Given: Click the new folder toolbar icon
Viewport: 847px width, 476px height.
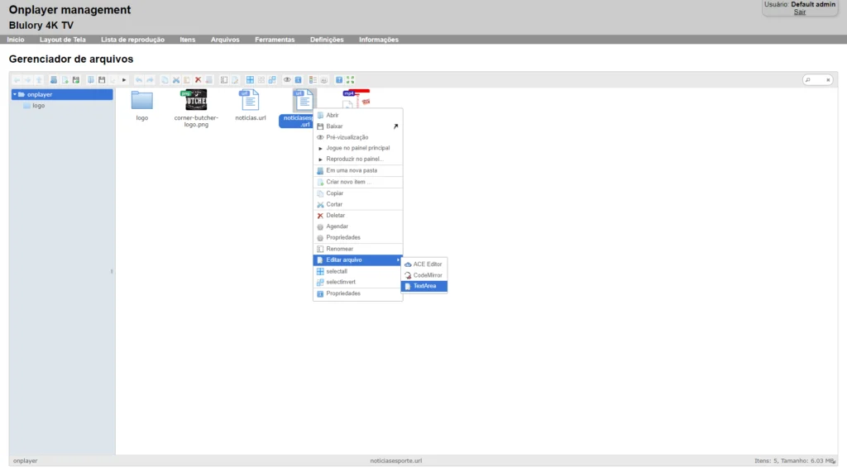Looking at the screenshot, I should pos(54,80).
